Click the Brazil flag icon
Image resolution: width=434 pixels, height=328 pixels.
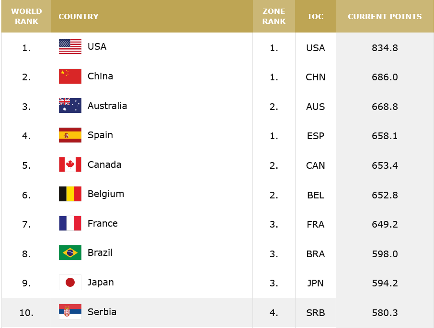70,252
